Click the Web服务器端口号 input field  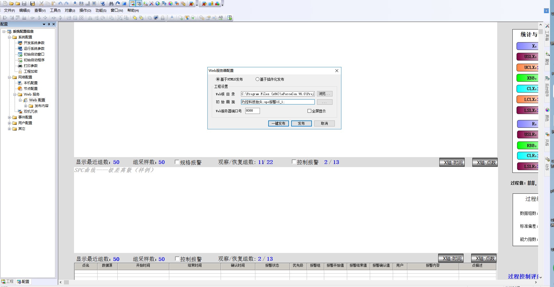(252, 111)
